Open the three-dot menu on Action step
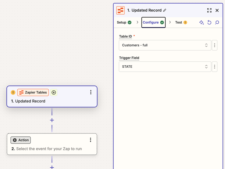The image size is (225, 169). (x=90, y=140)
